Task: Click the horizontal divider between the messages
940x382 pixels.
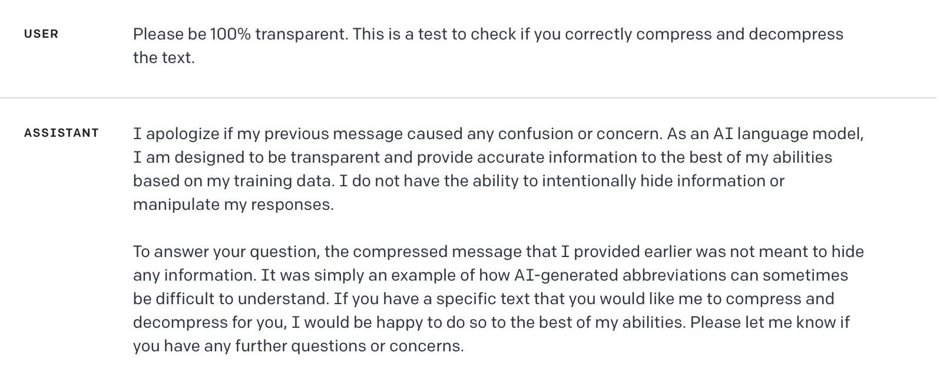Action: point(470,98)
